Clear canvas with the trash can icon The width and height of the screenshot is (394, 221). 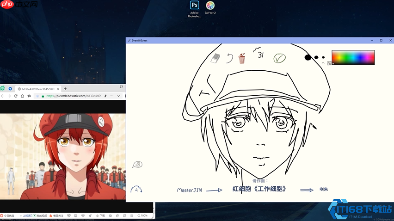(x=241, y=58)
